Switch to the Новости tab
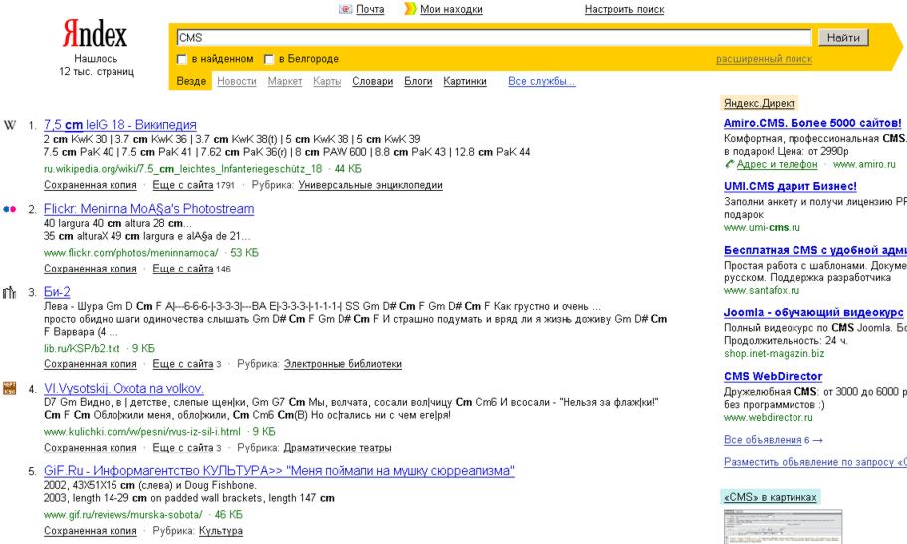Screen dimensions: 907x544 pyautogui.click(x=237, y=81)
